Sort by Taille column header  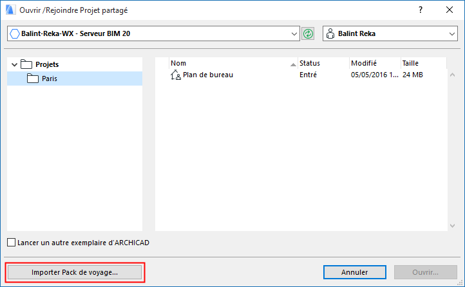pyautogui.click(x=422, y=63)
